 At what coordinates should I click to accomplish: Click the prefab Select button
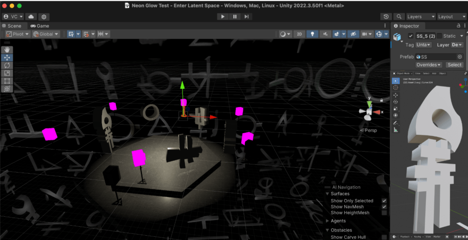[454, 65]
